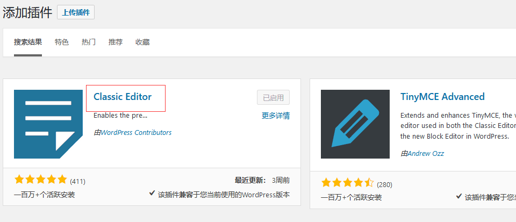The width and height of the screenshot is (516, 222).
Task: Click the TinyMCE Advanced rating count (280)
Action: coord(384,184)
